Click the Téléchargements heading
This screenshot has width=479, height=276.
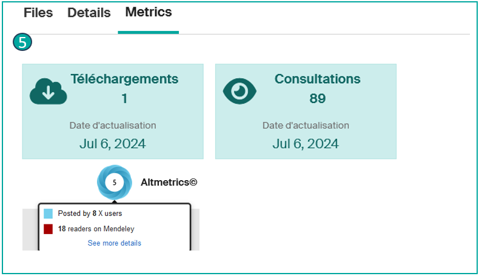pyautogui.click(x=124, y=79)
